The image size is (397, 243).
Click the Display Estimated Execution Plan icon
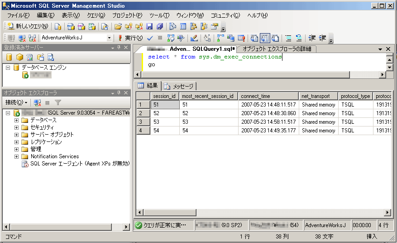pos(171,38)
